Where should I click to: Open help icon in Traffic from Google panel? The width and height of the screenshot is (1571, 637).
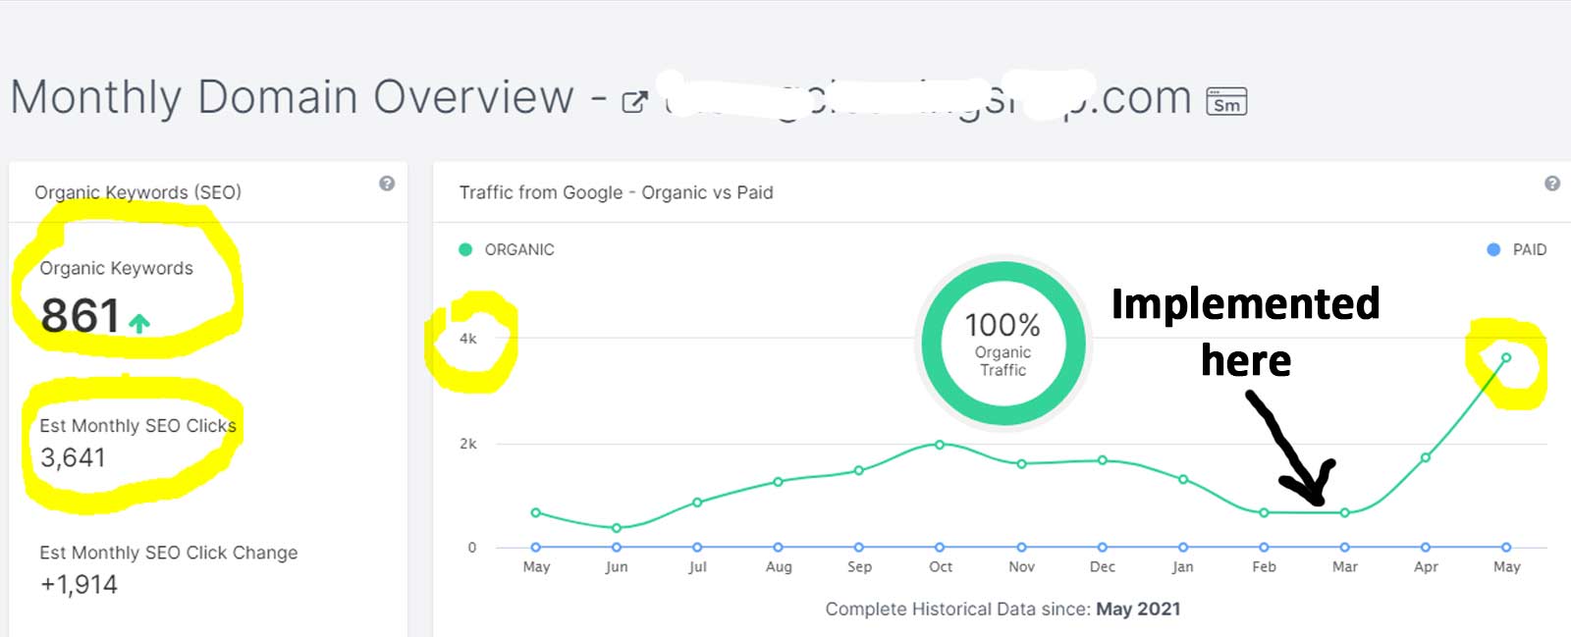1552,184
